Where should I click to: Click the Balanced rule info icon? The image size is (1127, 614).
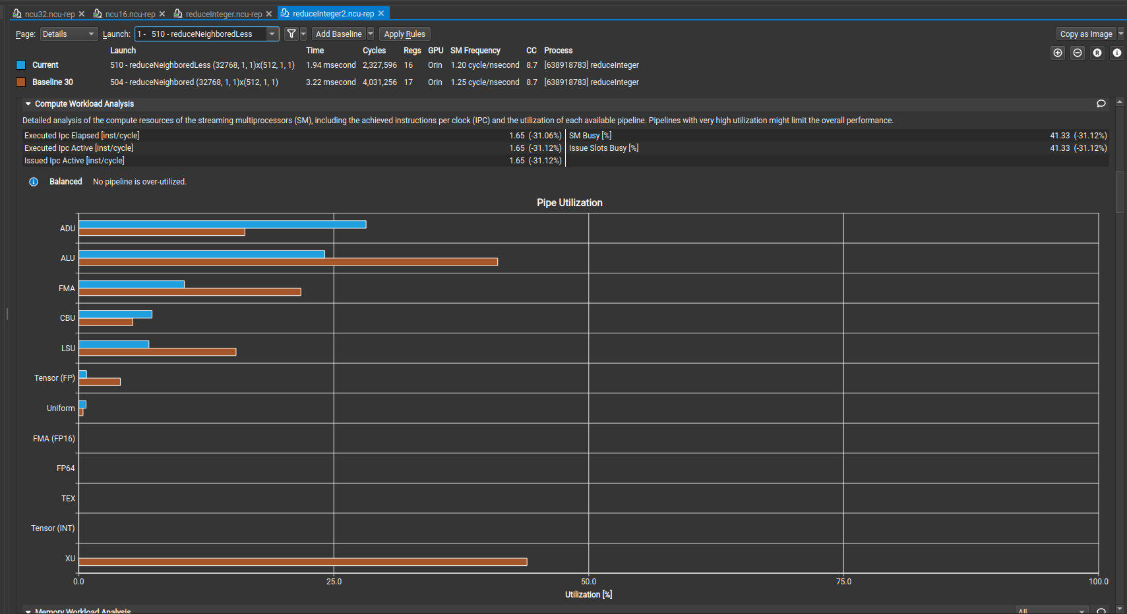(x=34, y=182)
